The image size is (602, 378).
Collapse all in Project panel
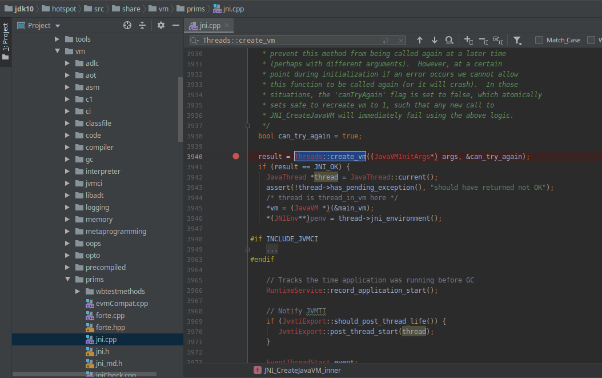pos(142,25)
